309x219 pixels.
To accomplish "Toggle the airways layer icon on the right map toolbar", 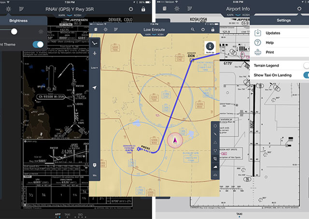I will (x=215, y=134).
